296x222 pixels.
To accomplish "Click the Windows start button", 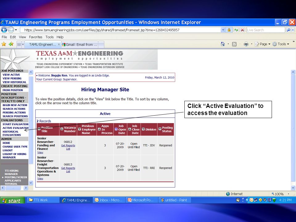I will 12,200.
